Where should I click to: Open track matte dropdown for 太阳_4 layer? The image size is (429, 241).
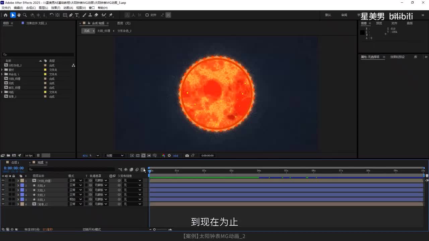(x=101, y=185)
